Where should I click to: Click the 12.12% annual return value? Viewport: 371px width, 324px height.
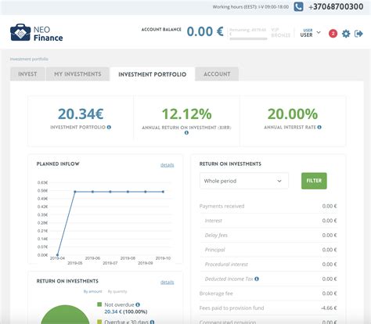186,114
